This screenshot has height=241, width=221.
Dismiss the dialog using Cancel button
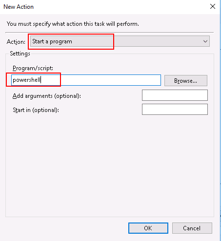pos(192,228)
